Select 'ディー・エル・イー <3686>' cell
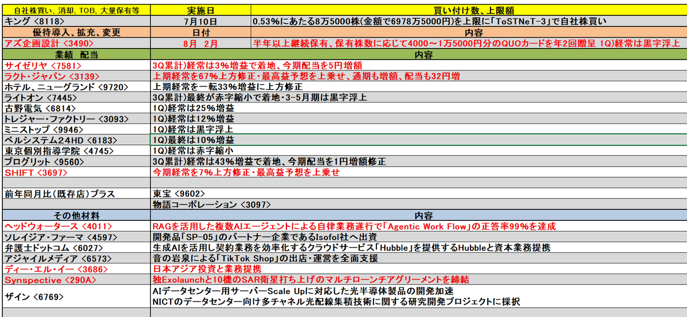687x317 pixels. [x=77, y=269]
